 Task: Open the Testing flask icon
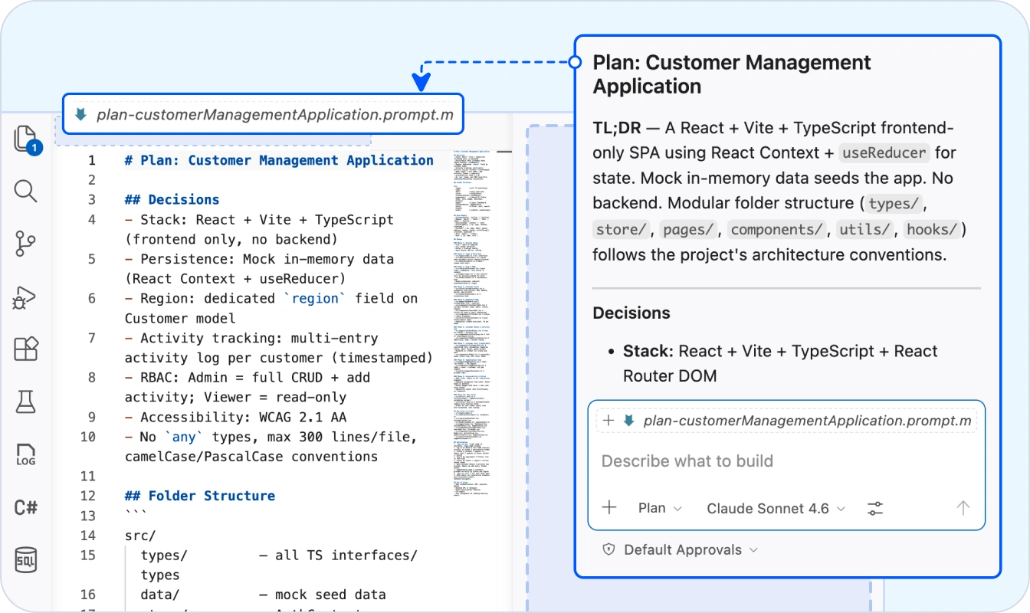26,401
